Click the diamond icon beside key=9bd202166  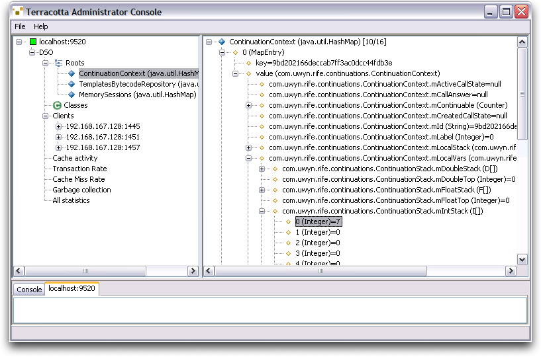tap(249, 63)
